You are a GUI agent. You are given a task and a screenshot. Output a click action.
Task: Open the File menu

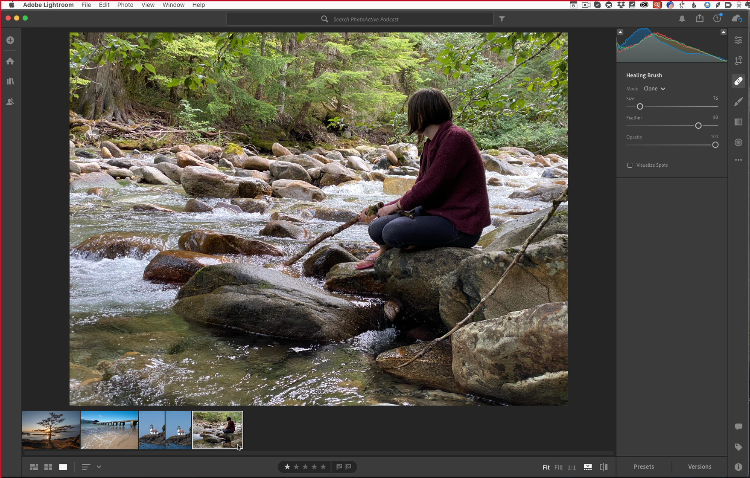(x=86, y=5)
